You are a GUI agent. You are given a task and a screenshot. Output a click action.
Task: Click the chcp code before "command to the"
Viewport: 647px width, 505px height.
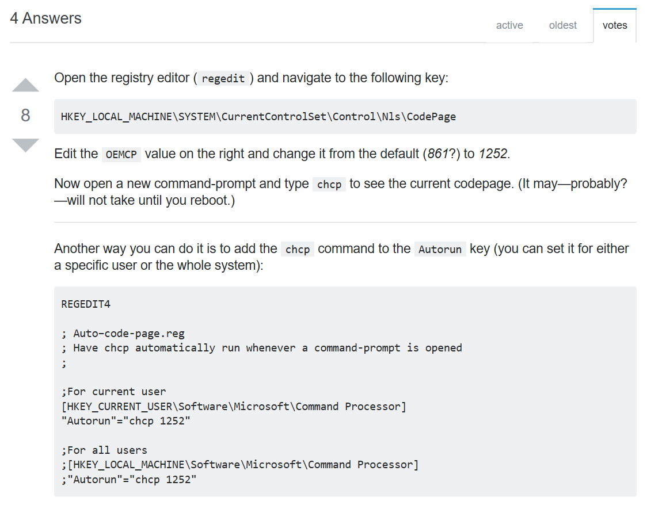pyautogui.click(x=298, y=250)
